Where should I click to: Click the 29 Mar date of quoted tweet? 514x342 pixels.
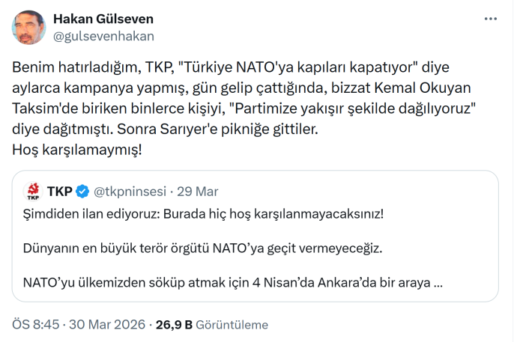coord(198,192)
